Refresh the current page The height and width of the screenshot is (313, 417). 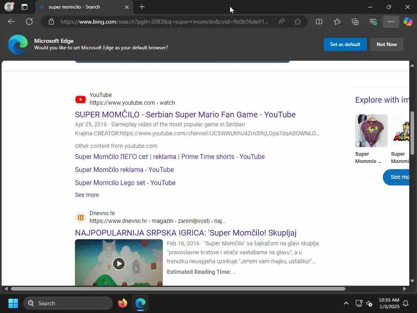(x=29, y=22)
